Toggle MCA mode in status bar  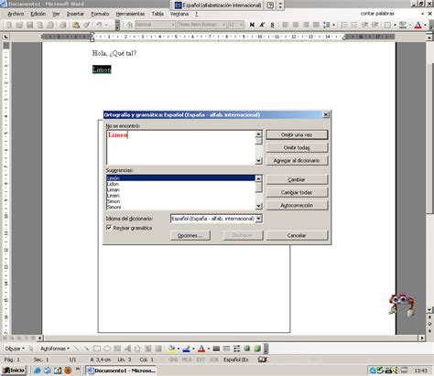tap(187, 360)
